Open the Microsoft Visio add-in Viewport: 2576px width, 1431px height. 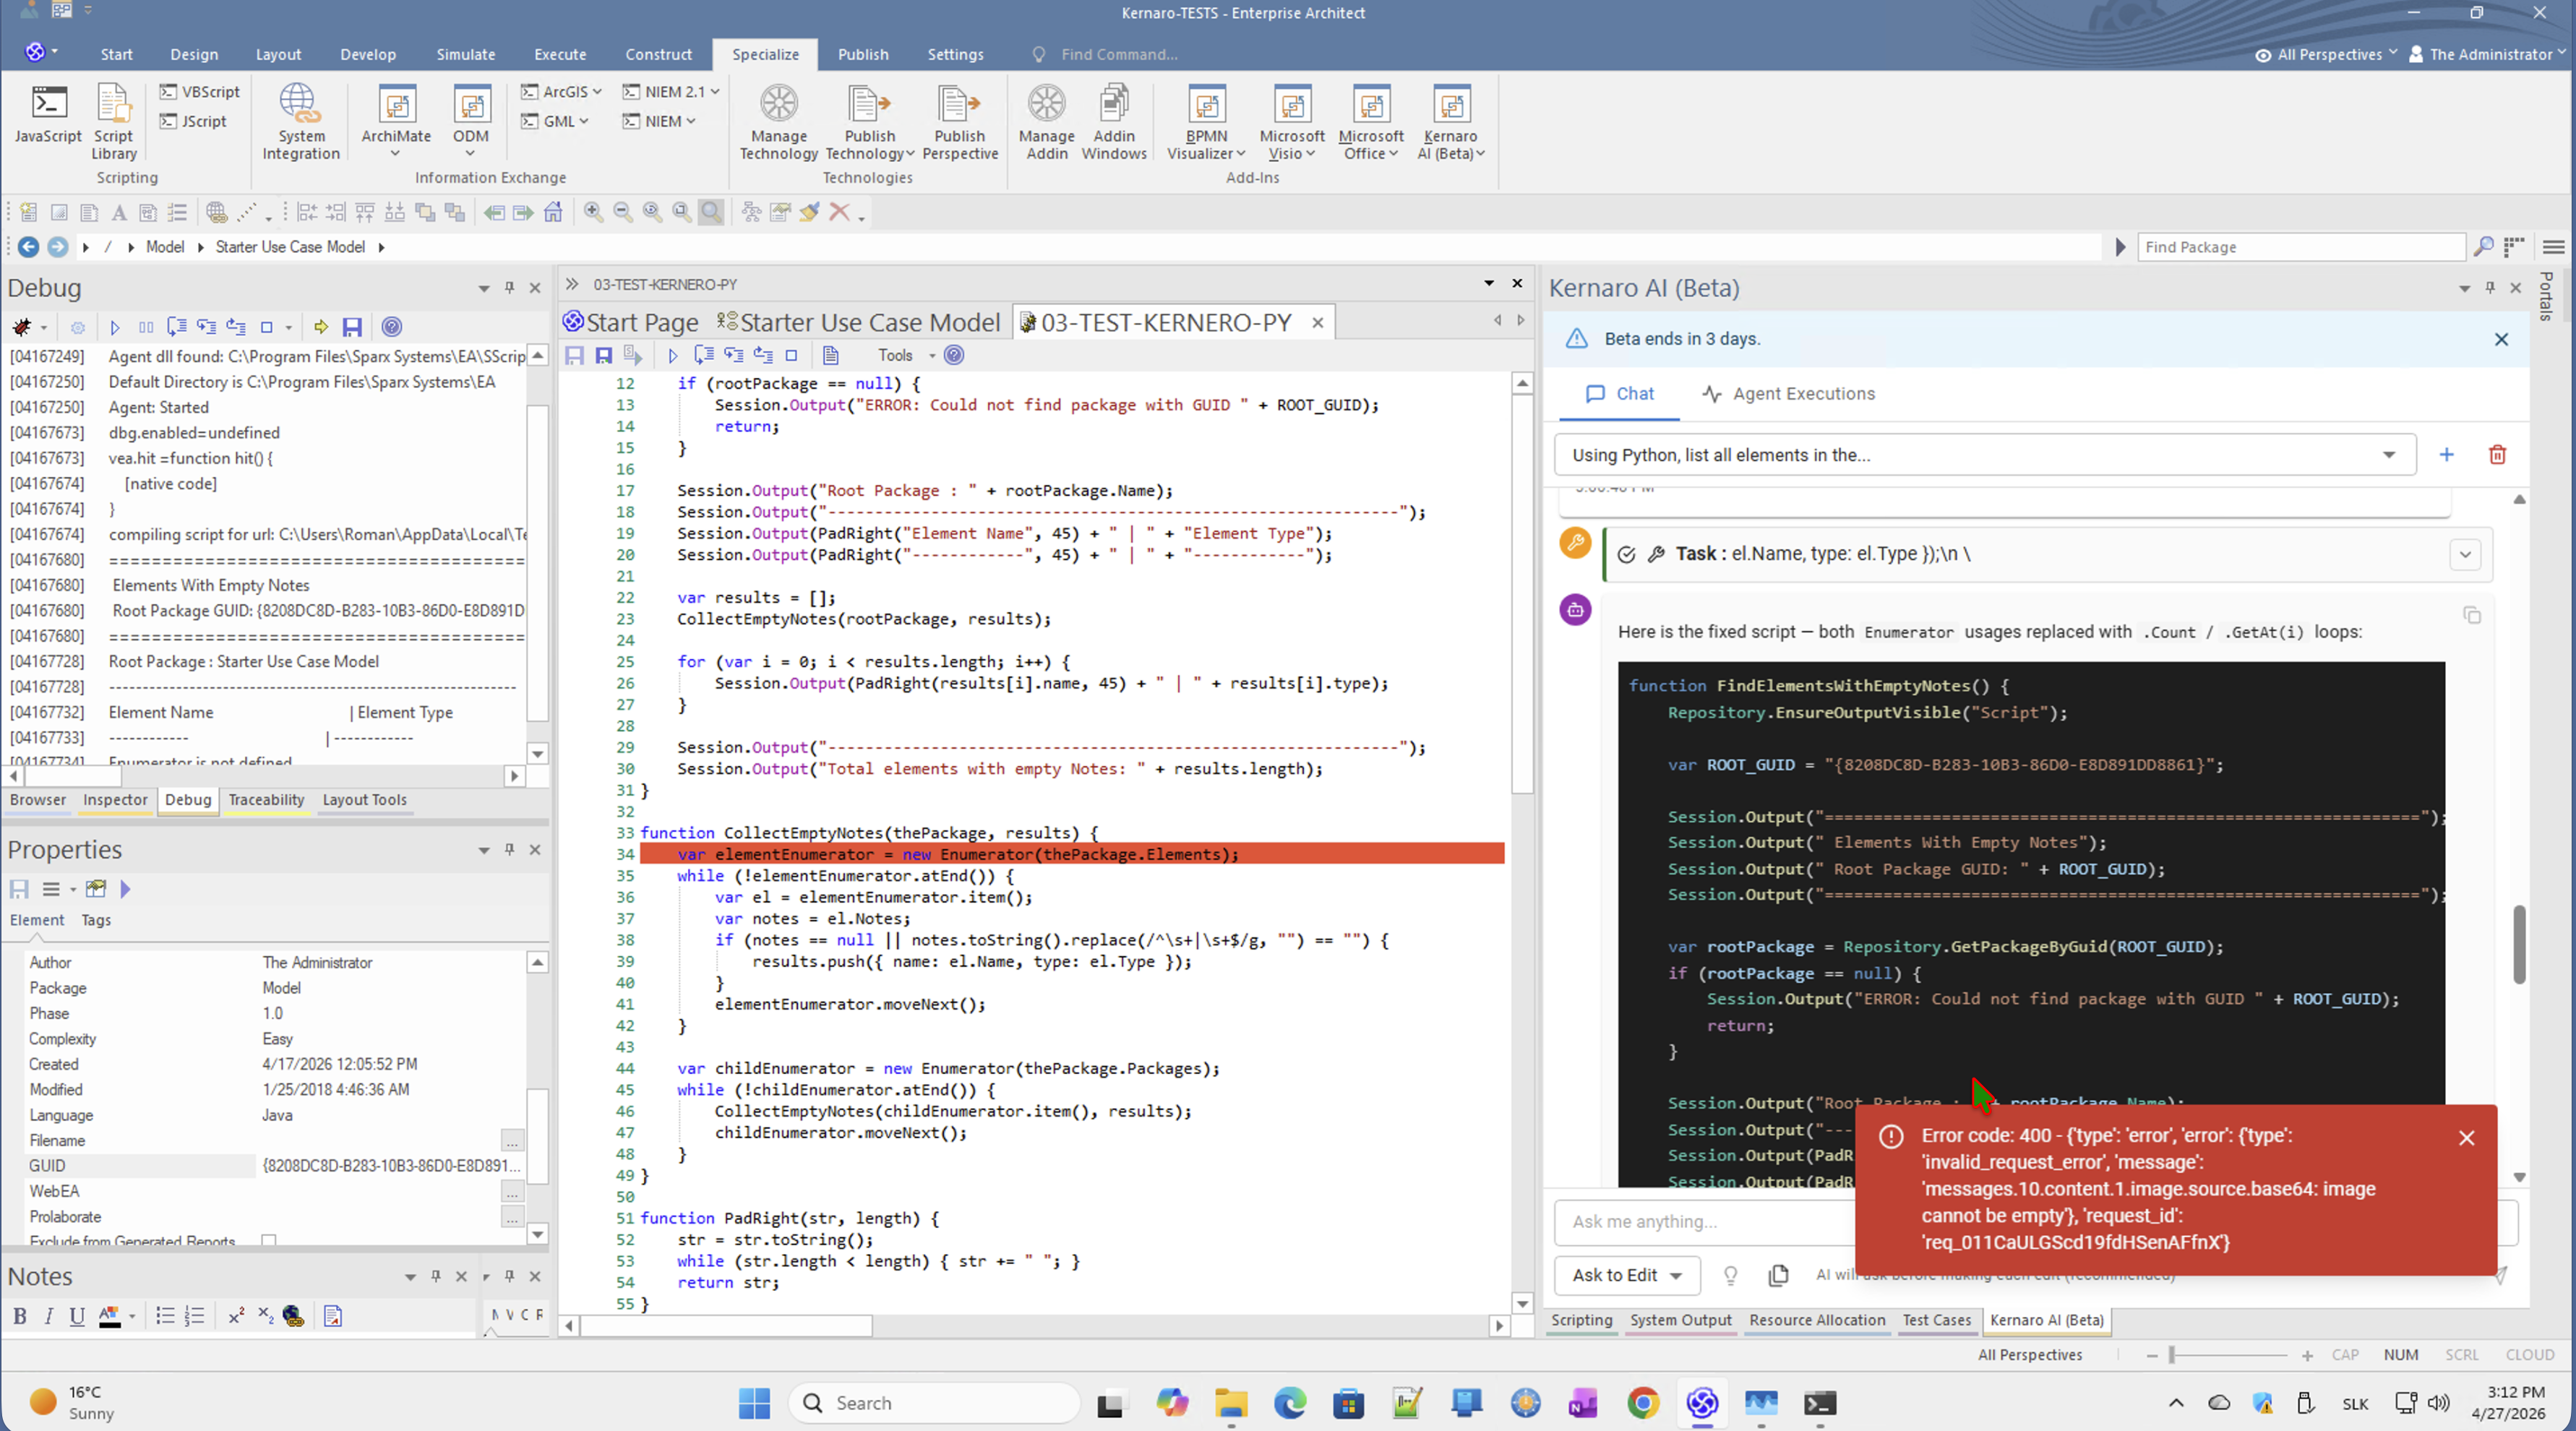[x=1291, y=122]
